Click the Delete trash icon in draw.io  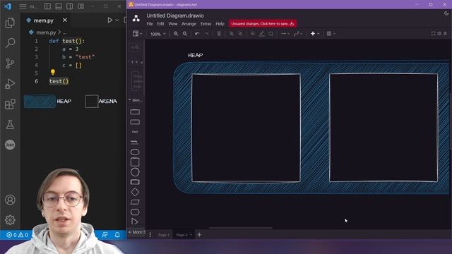(x=219, y=34)
